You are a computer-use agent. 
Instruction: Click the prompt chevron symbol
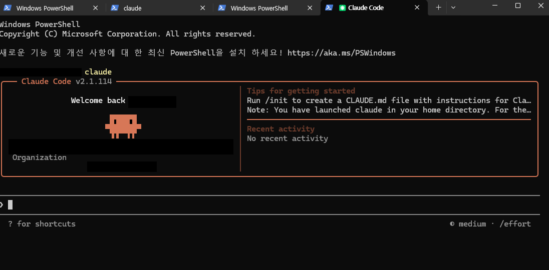click(2, 204)
